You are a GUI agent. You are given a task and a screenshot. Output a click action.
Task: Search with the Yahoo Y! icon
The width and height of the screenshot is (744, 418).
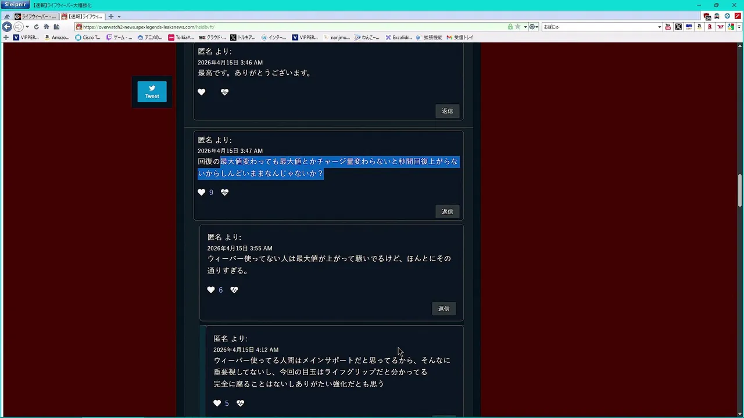pos(721,27)
